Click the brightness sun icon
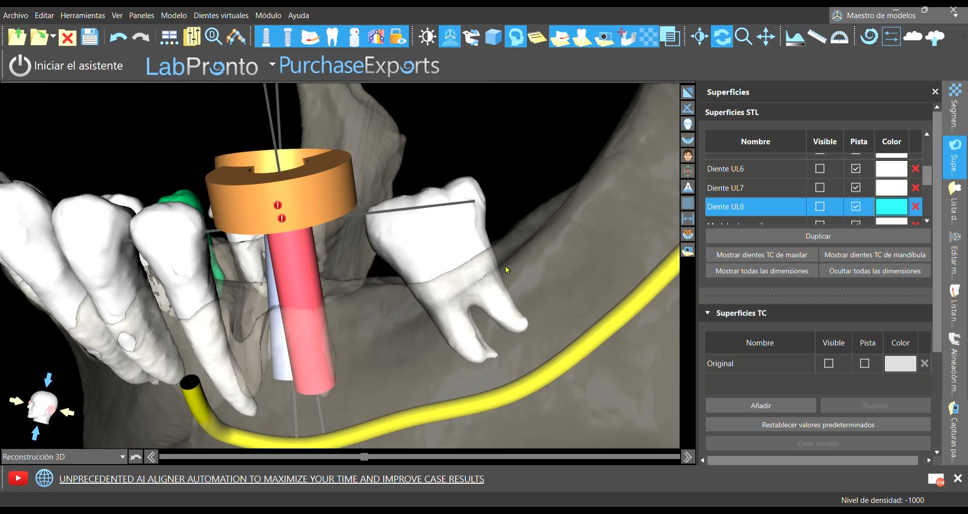 click(428, 37)
